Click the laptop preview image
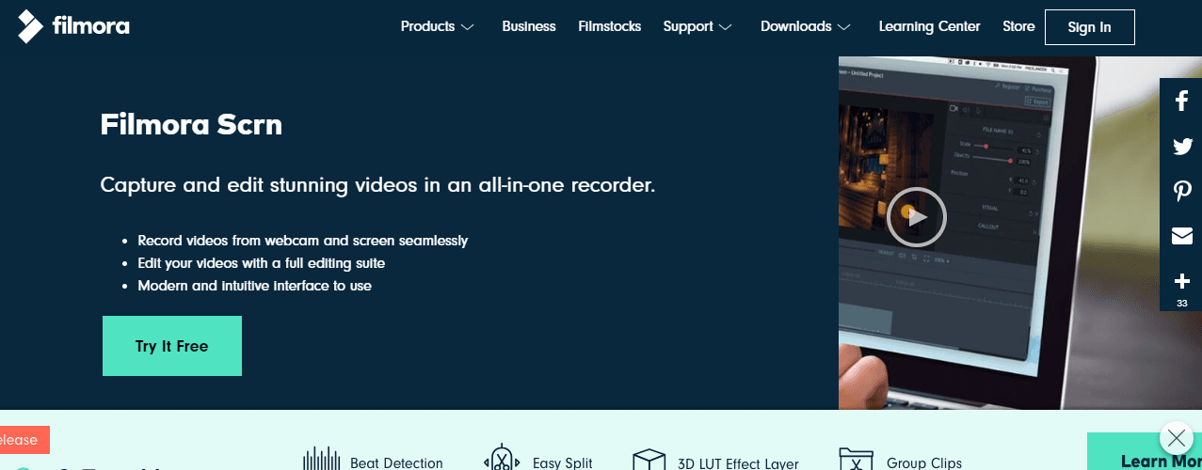The height and width of the screenshot is (470, 1202). (1020, 233)
